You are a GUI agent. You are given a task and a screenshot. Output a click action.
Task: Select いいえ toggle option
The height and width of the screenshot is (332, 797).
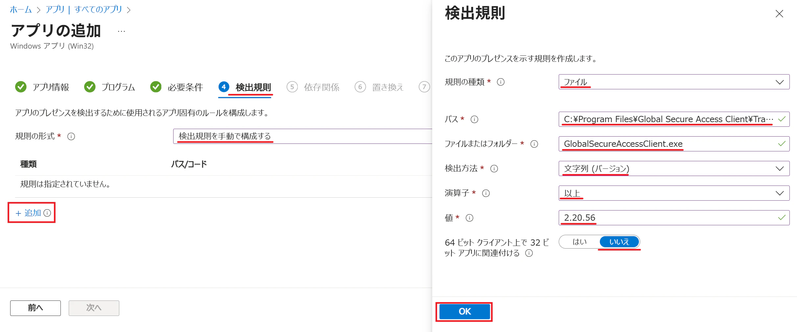(620, 242)
